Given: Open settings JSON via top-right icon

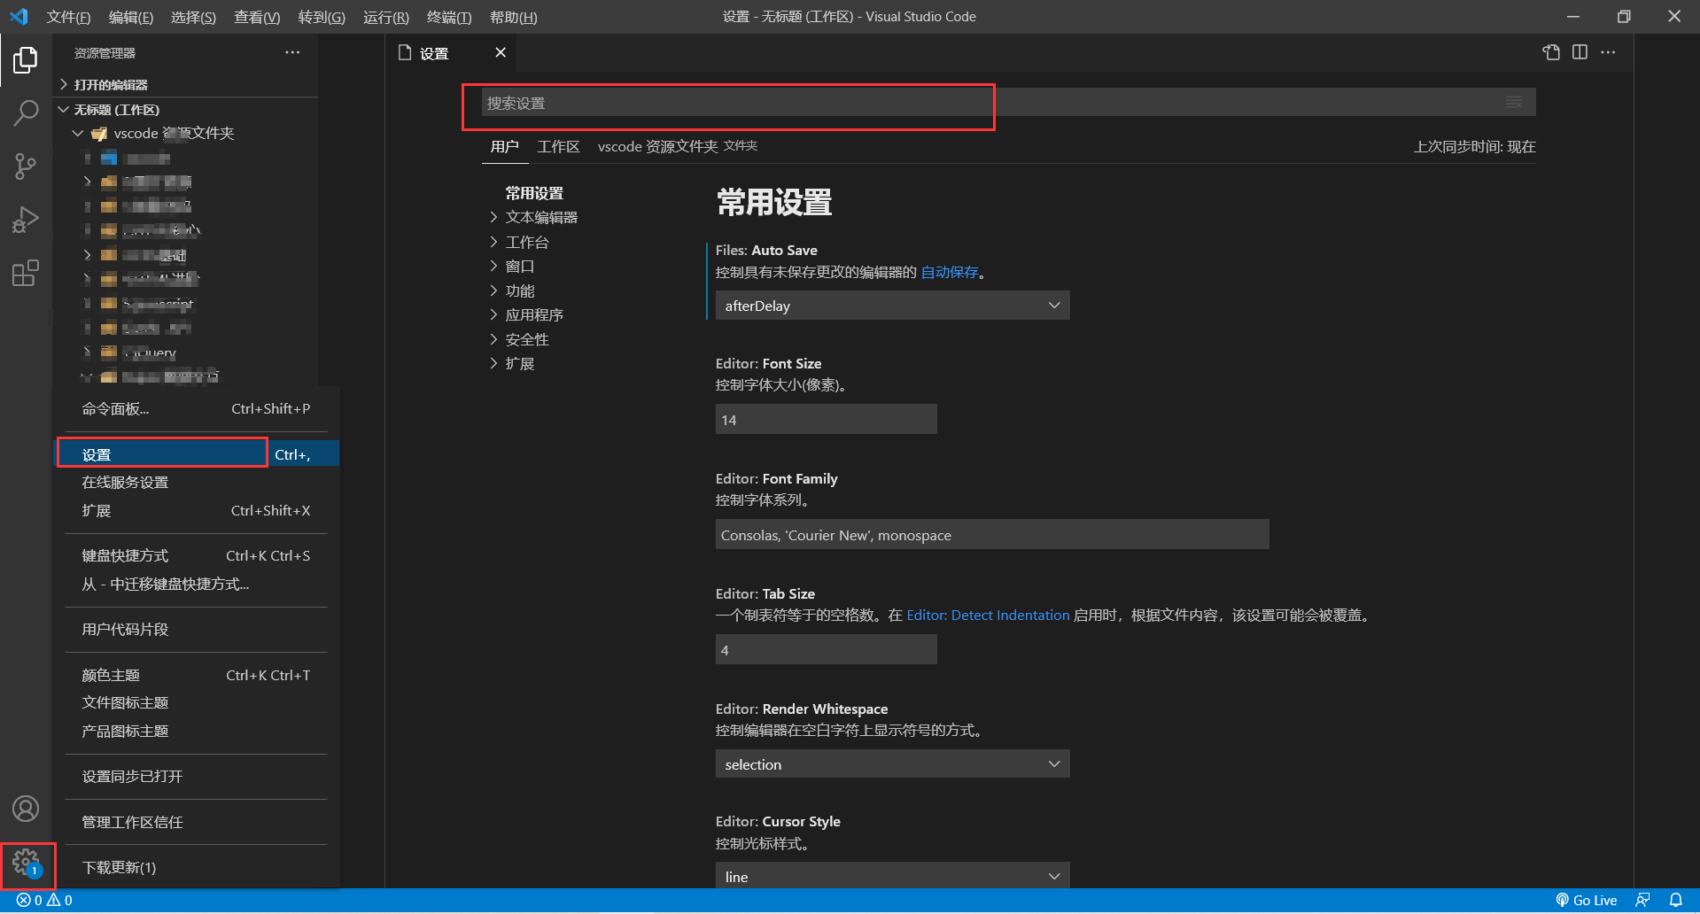Looking at the screenshot, I should click(1550, 52).
